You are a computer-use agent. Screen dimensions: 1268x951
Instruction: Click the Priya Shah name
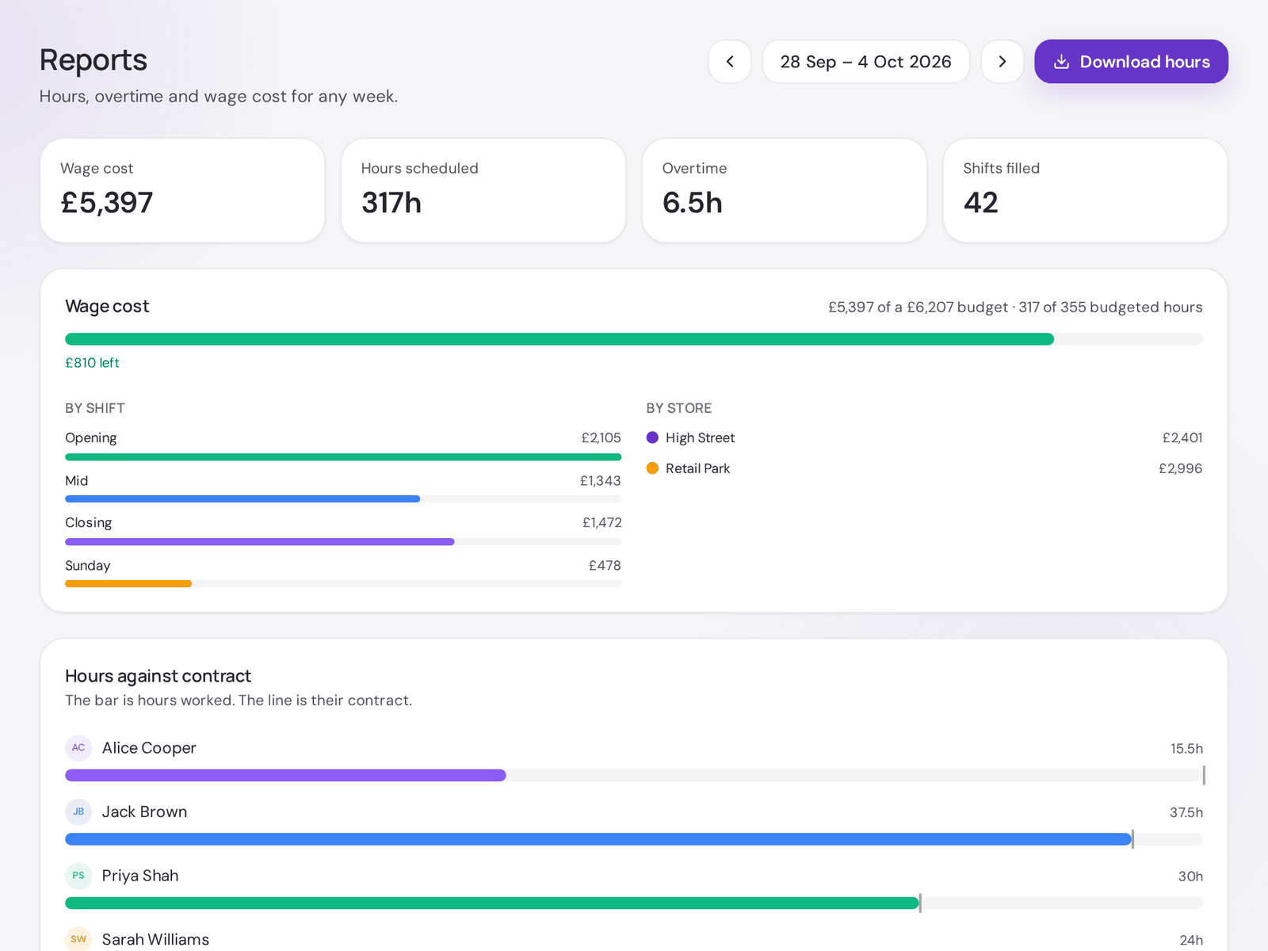[x=140, y=876]
